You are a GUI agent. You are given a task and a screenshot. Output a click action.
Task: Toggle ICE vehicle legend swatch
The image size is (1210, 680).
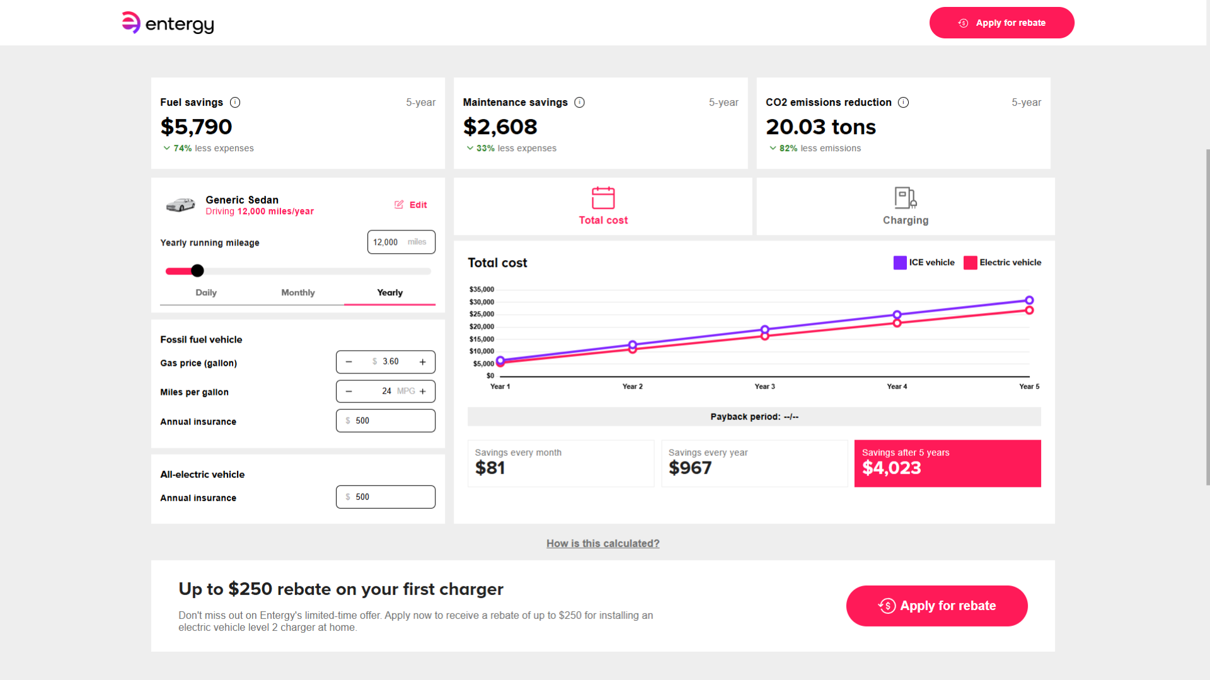900,263
